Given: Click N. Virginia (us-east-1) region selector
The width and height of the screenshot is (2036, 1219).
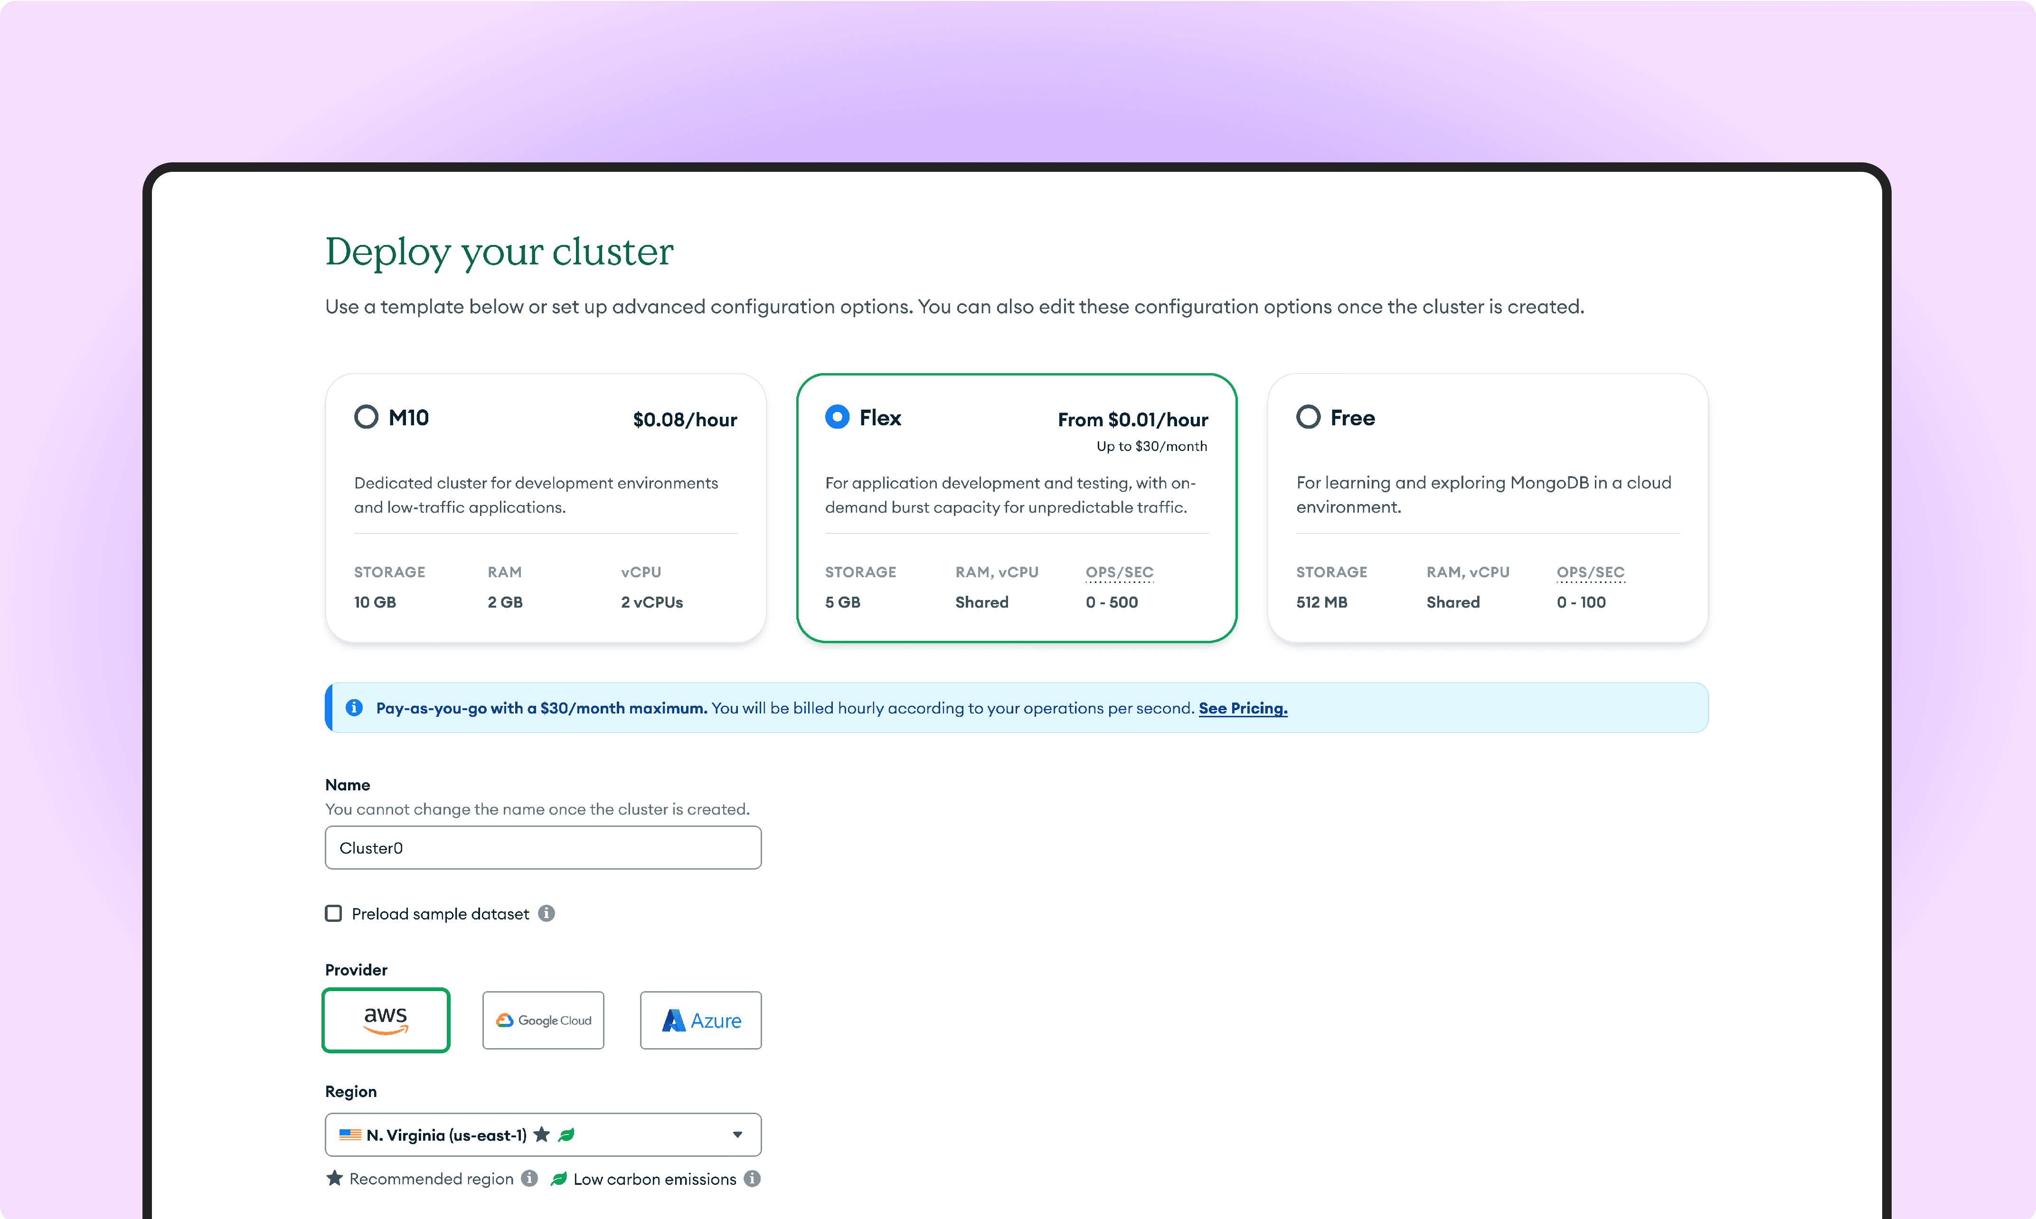Looking at the screenshot, I should coord(446,1135).
